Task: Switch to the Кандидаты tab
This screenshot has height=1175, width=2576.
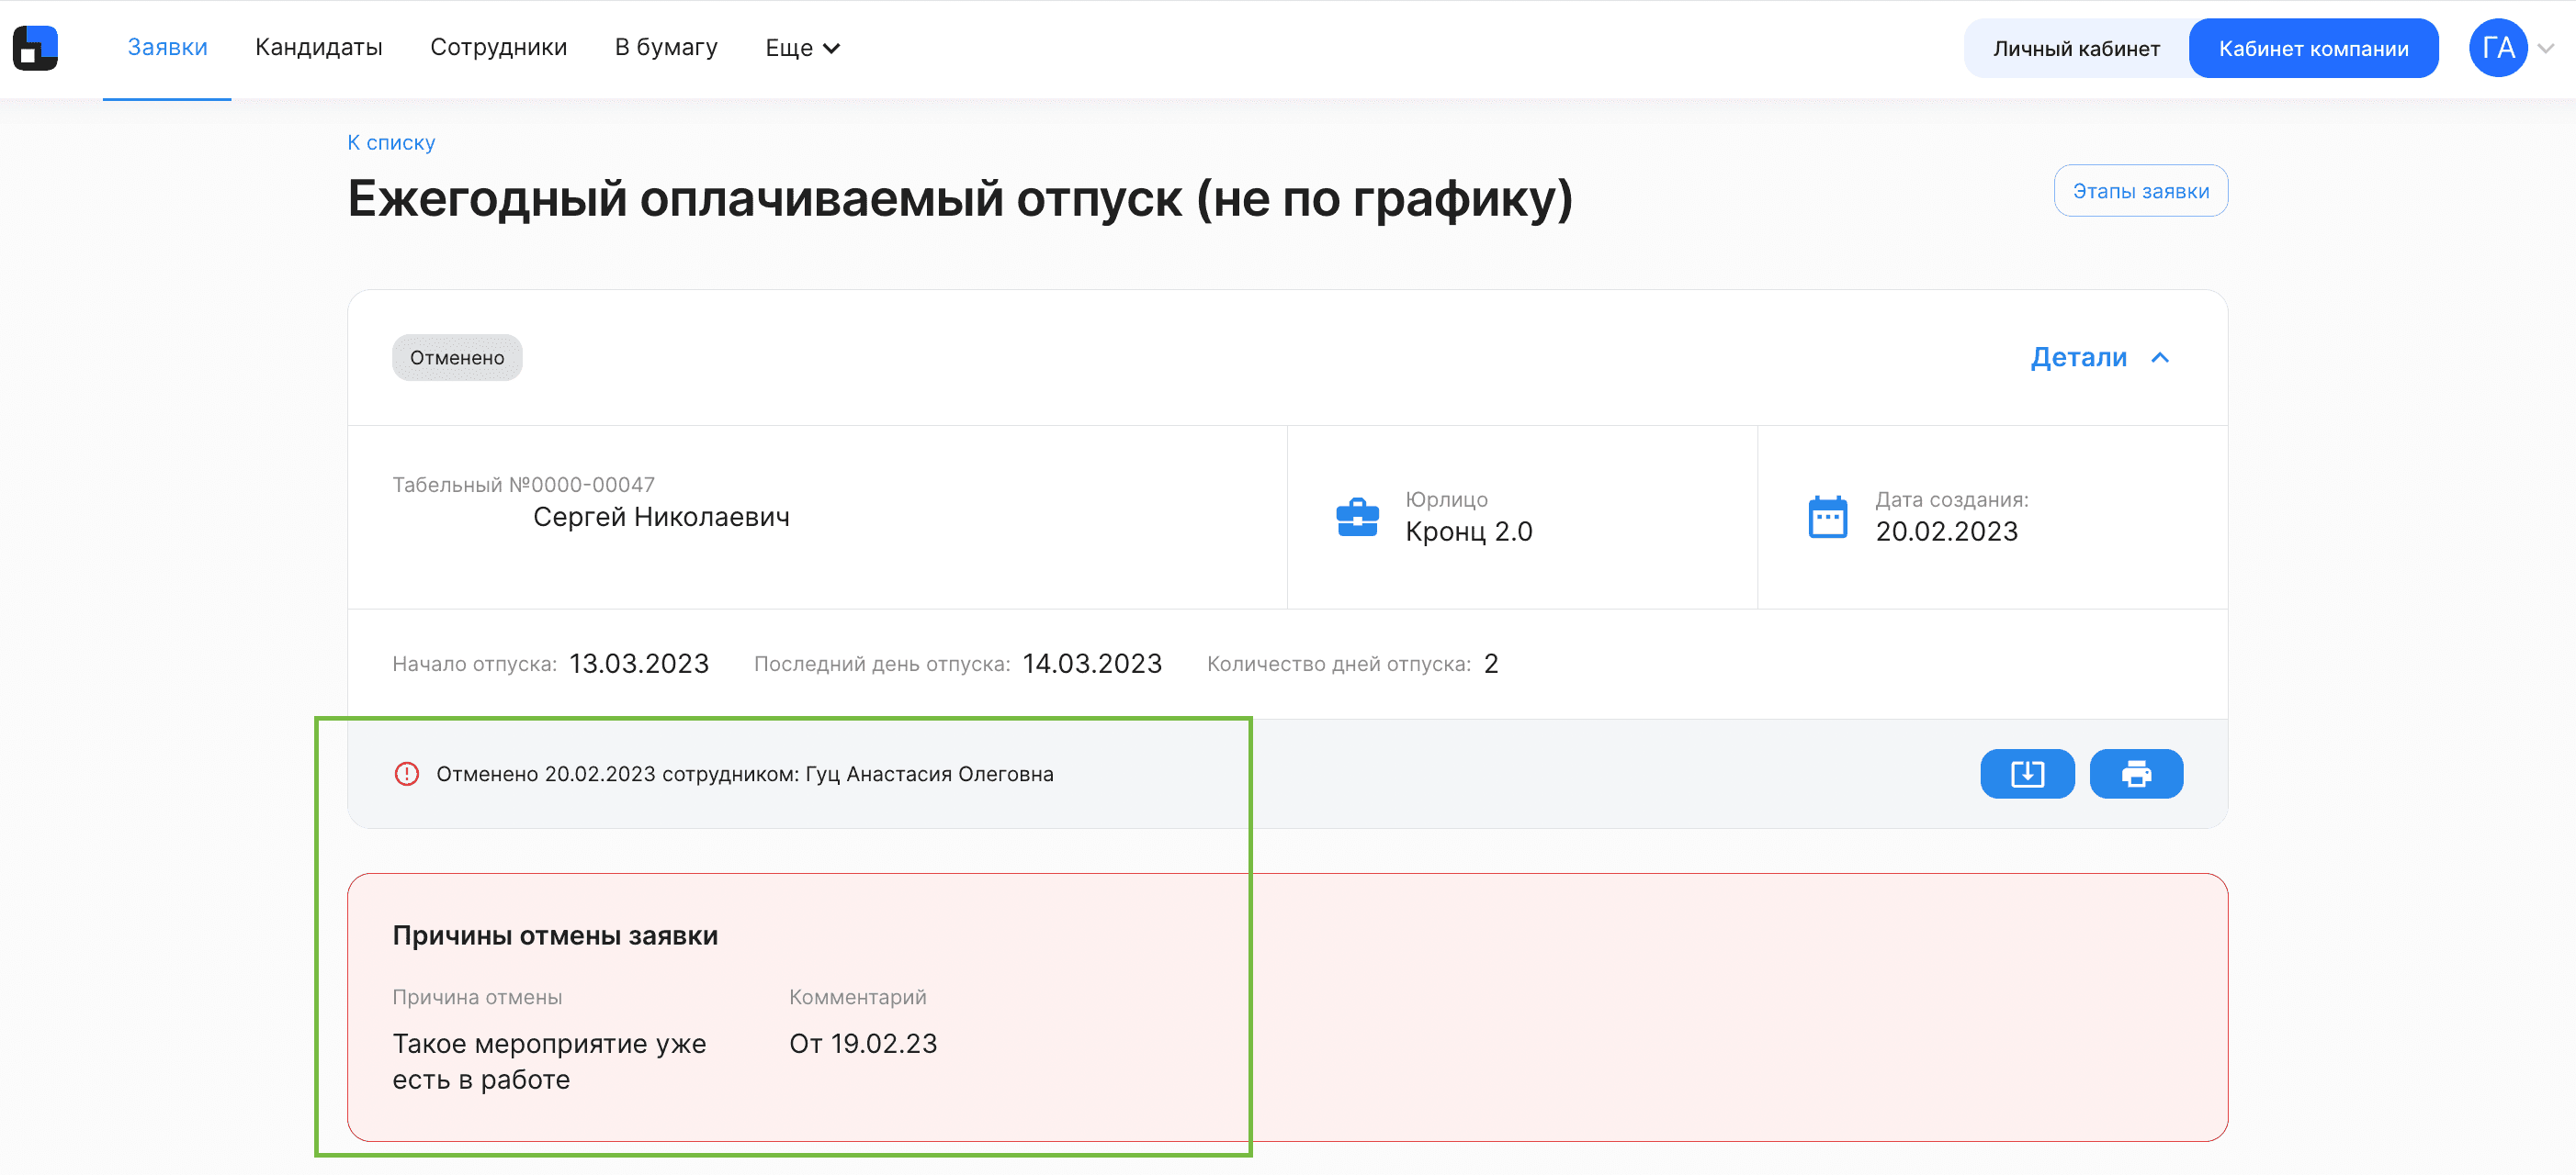Action: coord(319,48)
